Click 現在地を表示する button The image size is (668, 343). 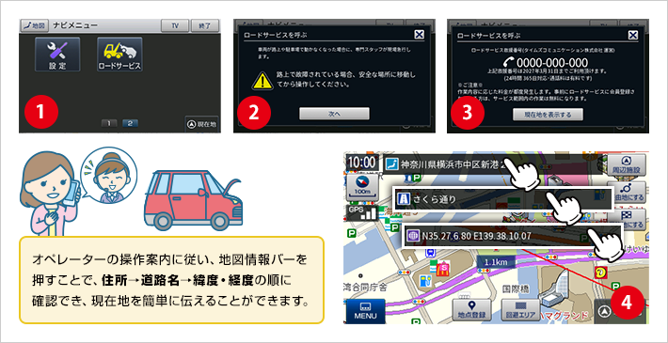point(548,114)
